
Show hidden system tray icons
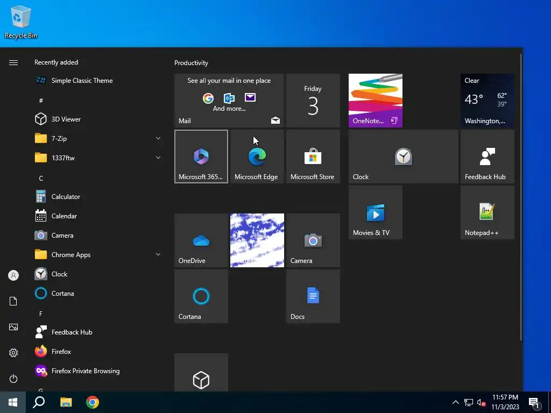455,402
